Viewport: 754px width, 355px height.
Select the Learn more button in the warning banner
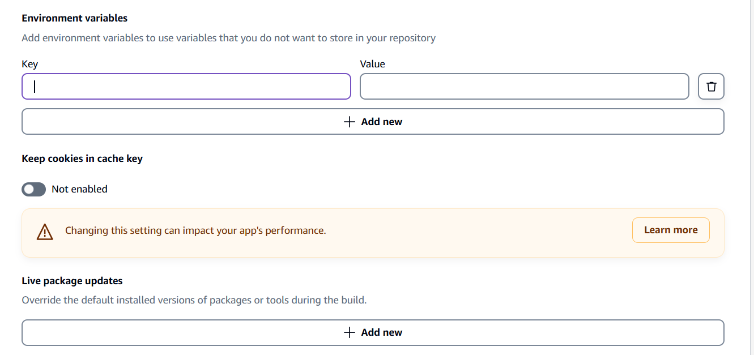[671, 230]
